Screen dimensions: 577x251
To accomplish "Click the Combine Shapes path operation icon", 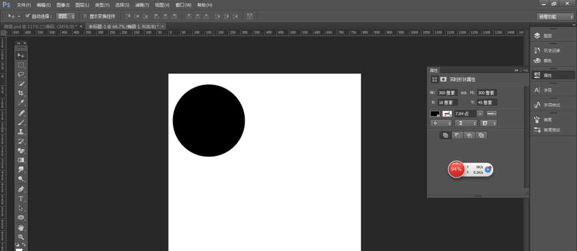I will (445, 135).
